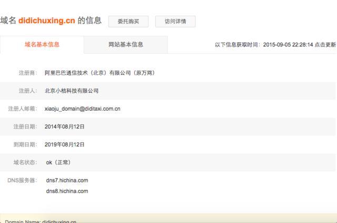Click the 注册人 label

28,91
